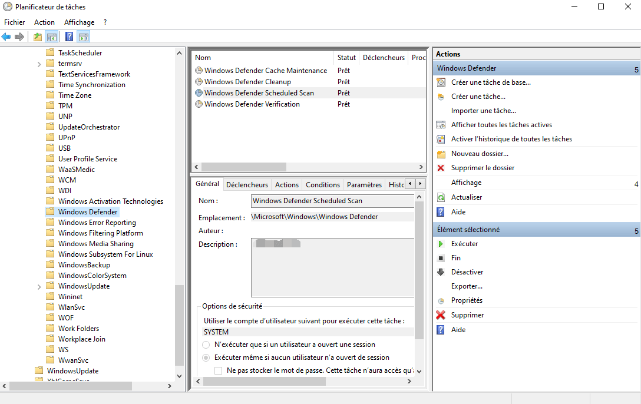Viewport: 641px width, 404px height.
Task: Click the Time Zone folder icon in the tree
Action: point(50,95)
